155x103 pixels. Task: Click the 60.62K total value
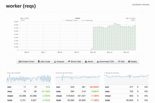pyautogui.click(x=130, y=100)
